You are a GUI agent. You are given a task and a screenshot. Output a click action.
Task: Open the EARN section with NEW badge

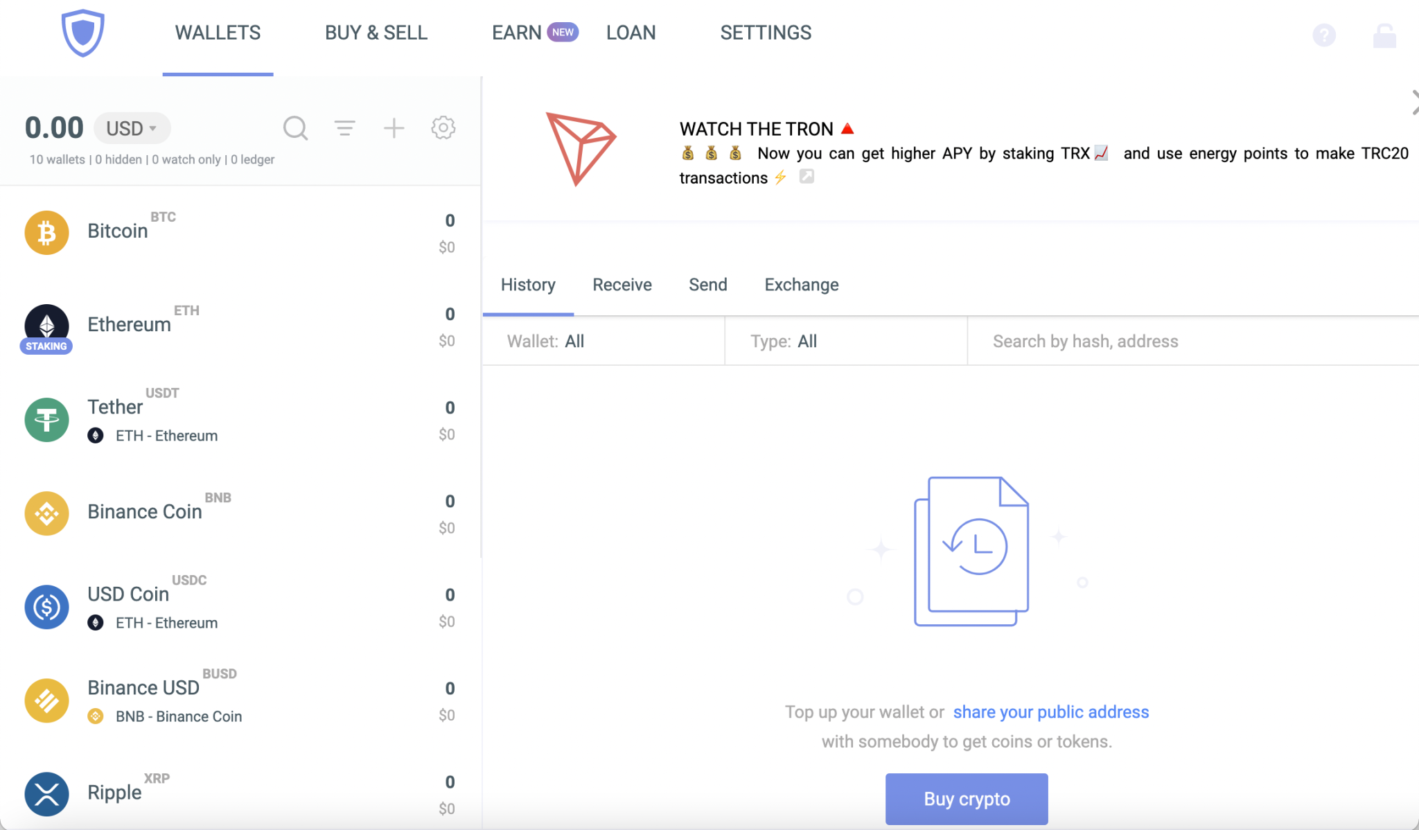tap(535, 32)
